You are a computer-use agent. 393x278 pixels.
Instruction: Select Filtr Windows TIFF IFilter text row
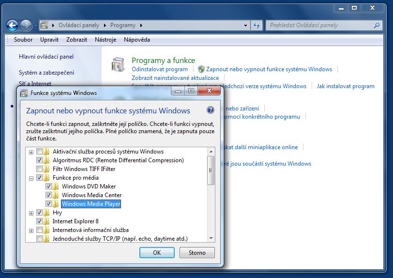pos(84,169)
